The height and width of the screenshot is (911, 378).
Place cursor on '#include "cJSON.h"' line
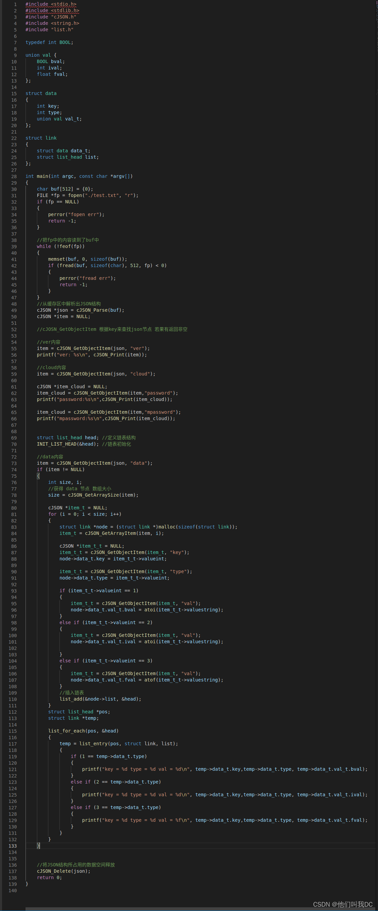(x=51, y=17)
